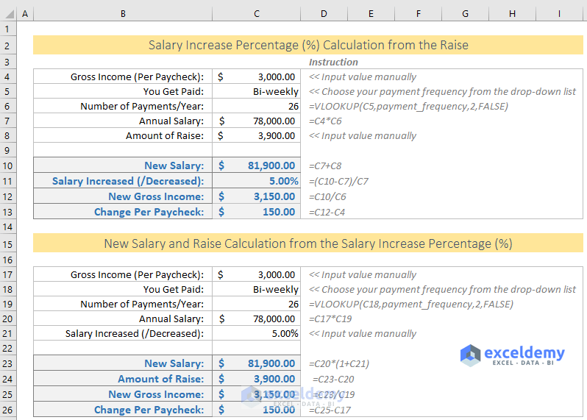Open the Bi-weekly payment frequency cell in row 5

coord(257,92)
